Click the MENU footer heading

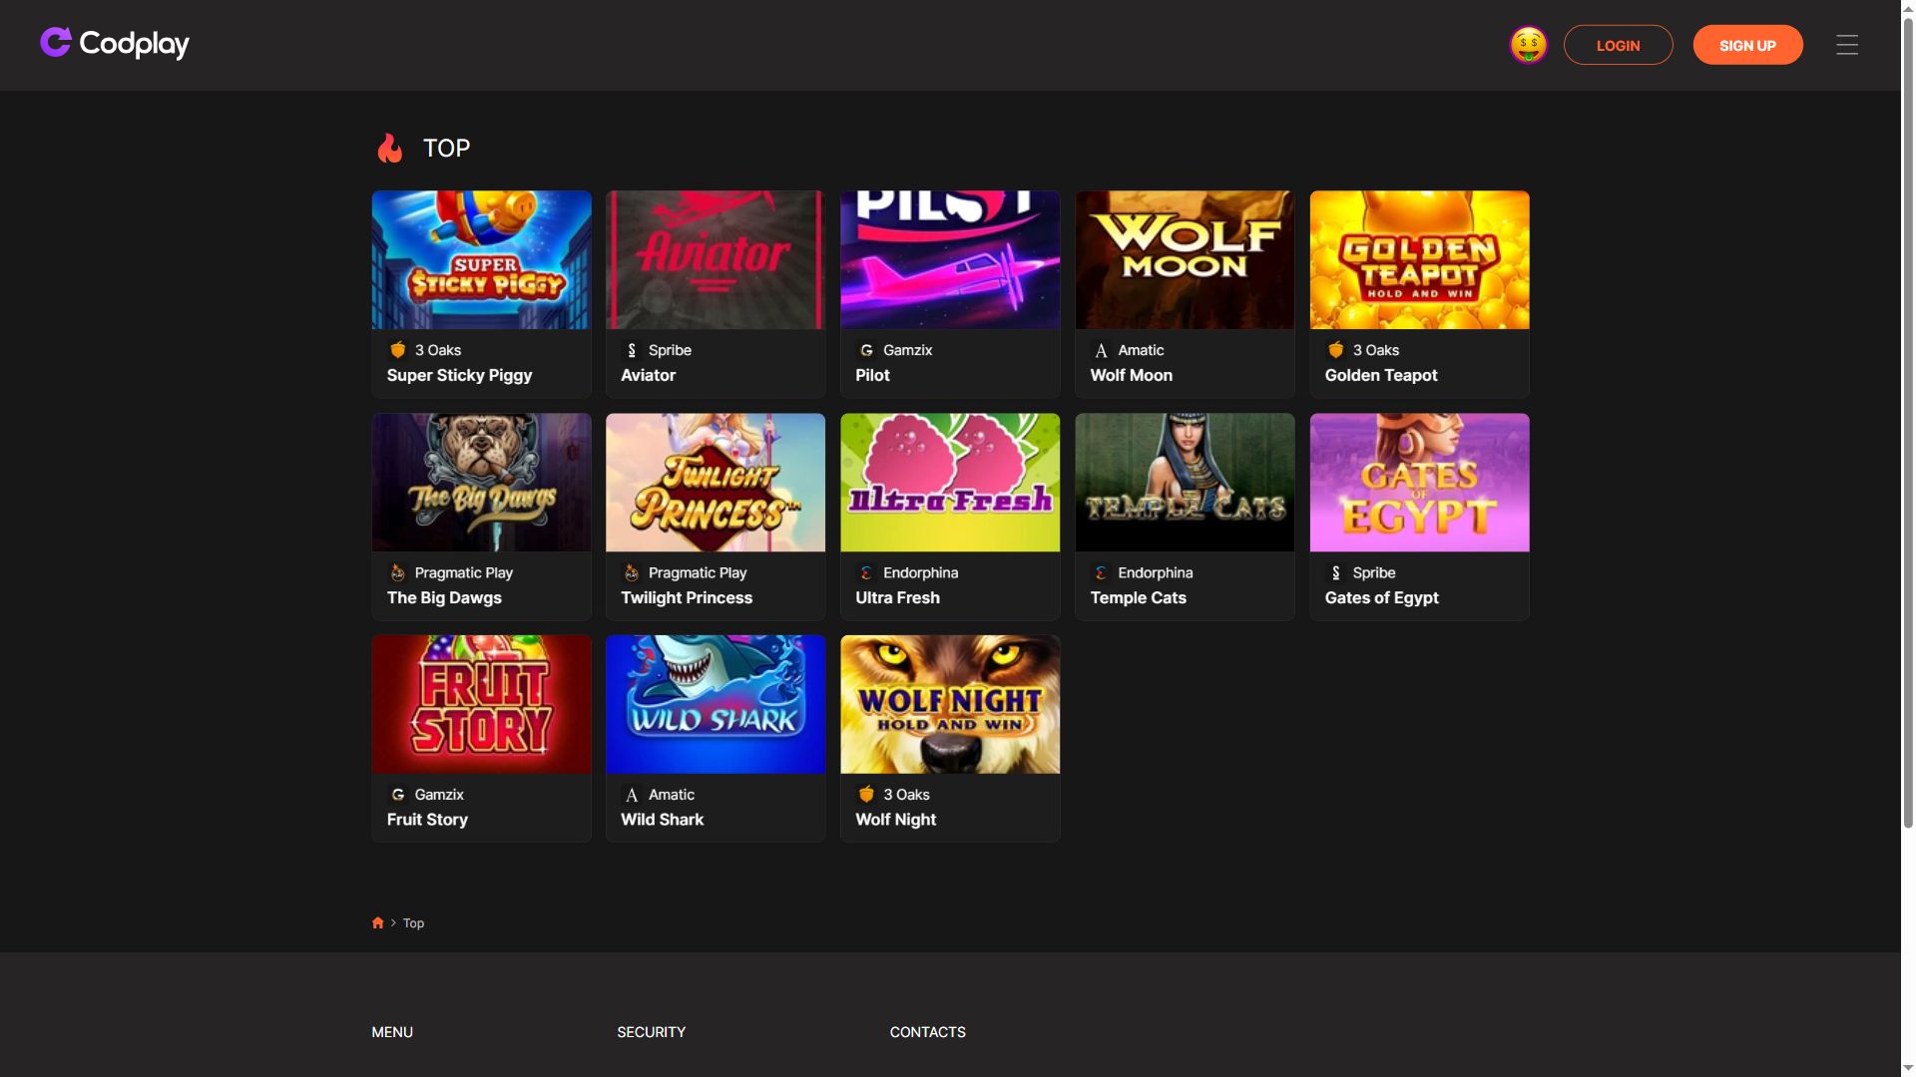(392, 1032)
